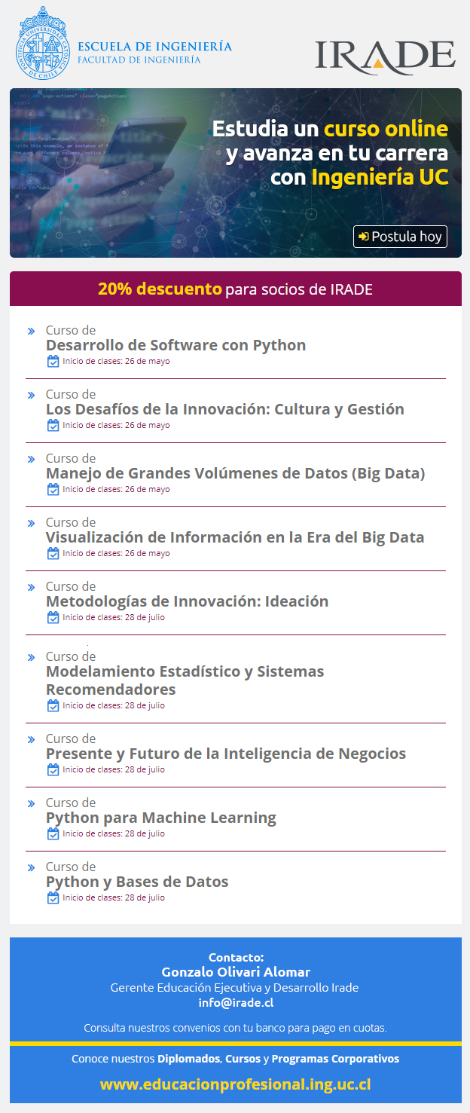This screenshot has height=1113, width=470.
Task: Click the chevron arrows beside Los Desafíos de la Innovación
Action: pos(31,395)
